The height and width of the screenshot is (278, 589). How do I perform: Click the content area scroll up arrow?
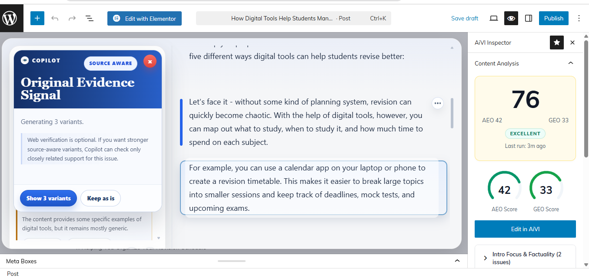click(452, 47)
